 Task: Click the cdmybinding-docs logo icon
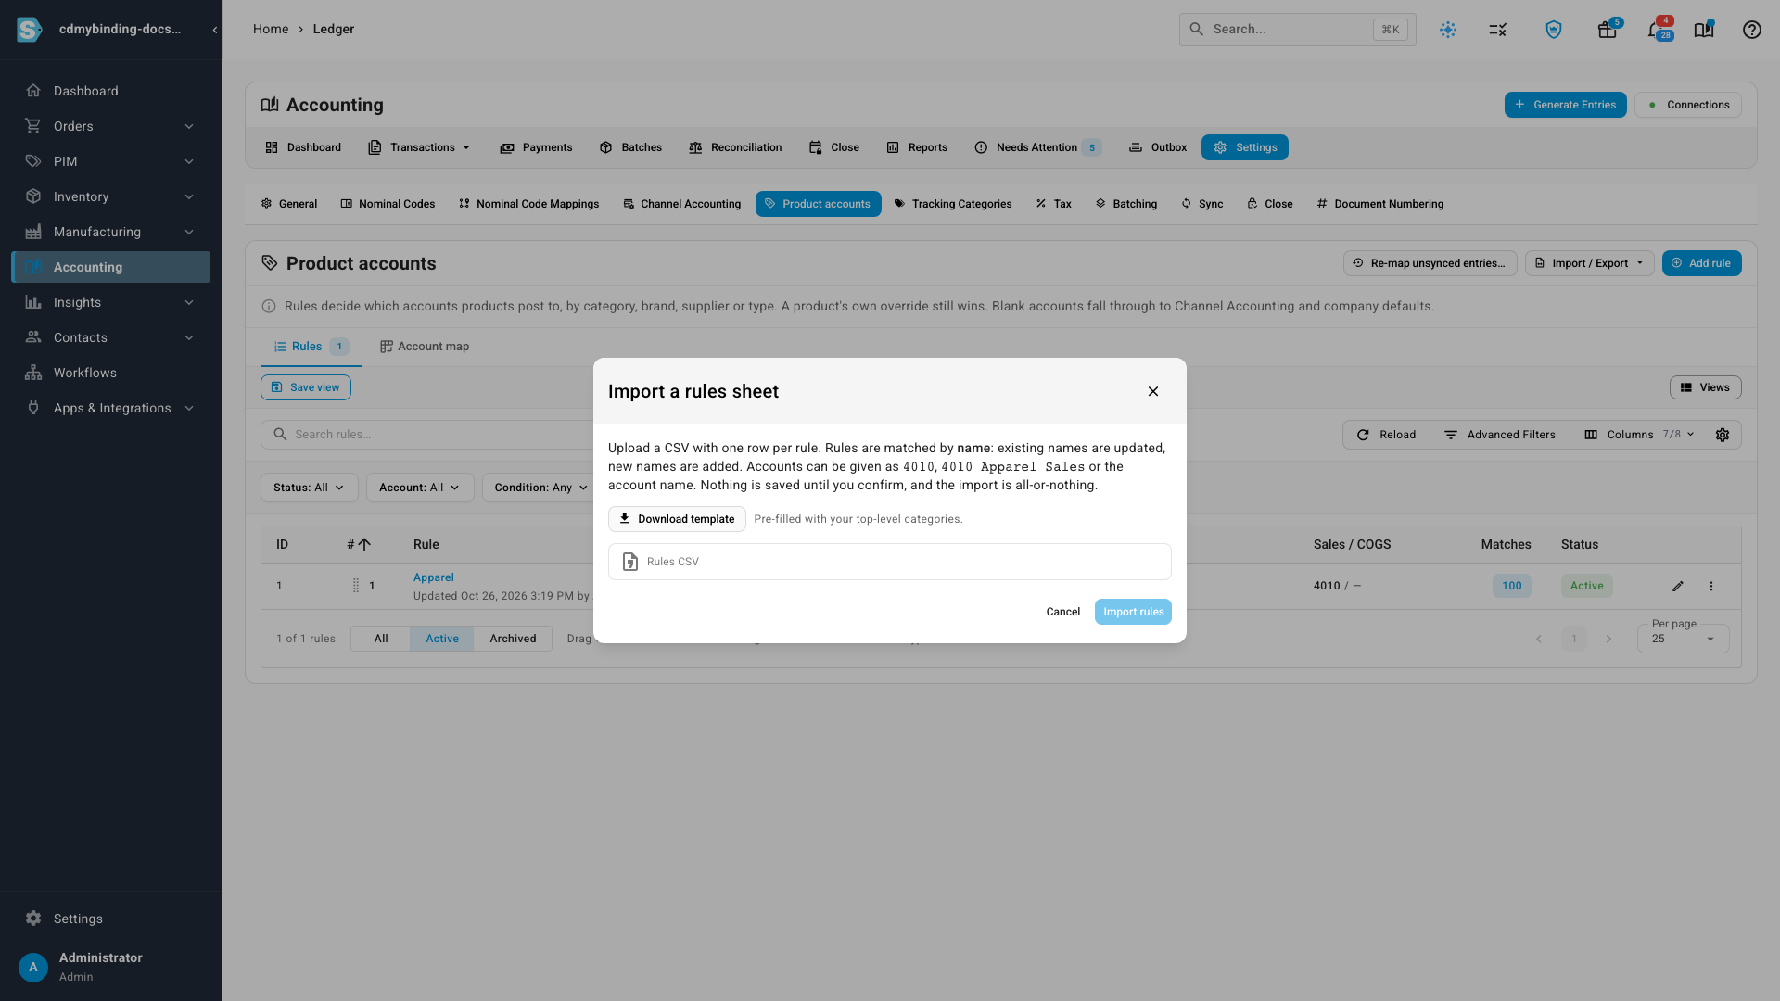pyautogui.click(x=30, y=30)
